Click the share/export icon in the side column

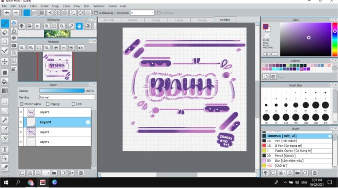[14, 30]
